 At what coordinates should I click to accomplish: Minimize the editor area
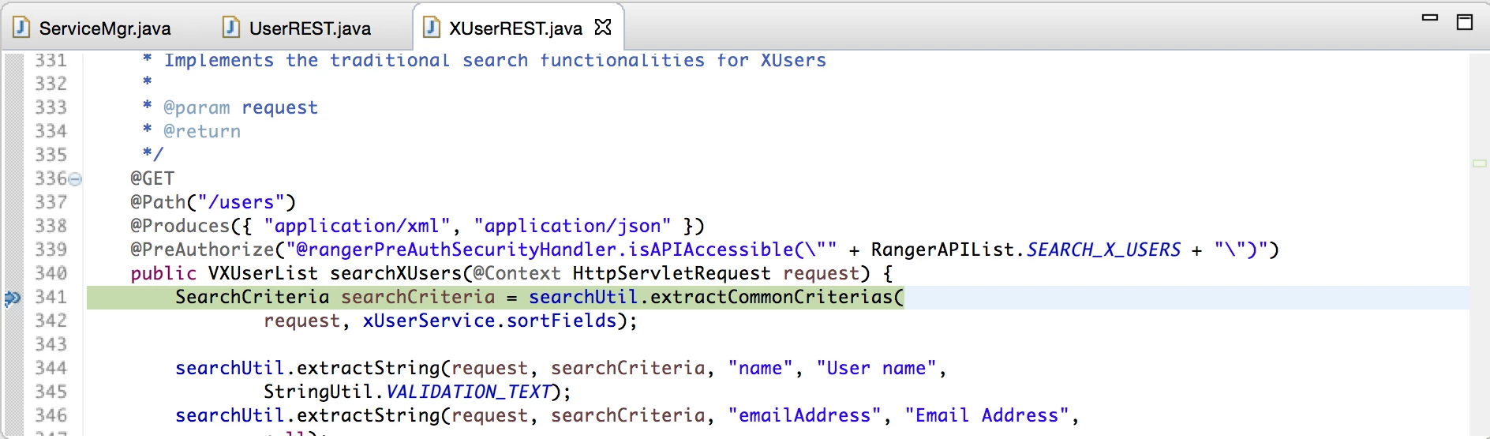(x=1430, y=18)
